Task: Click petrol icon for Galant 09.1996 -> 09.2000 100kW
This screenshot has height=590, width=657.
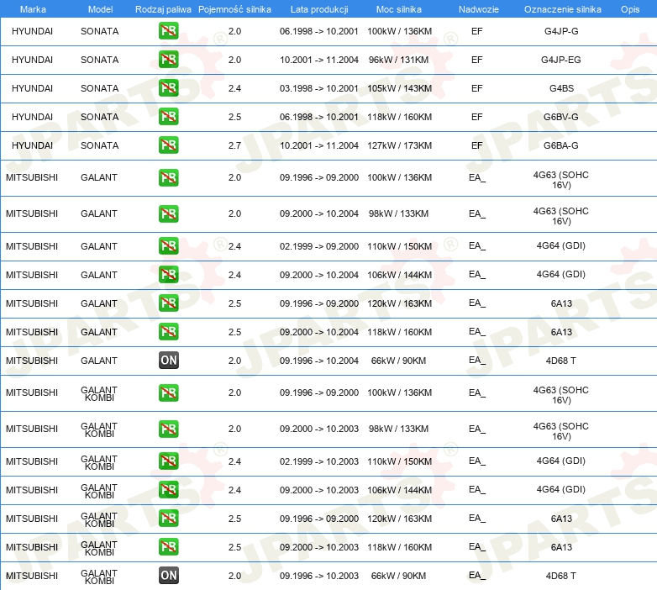Action: click(x=168, y=177)
